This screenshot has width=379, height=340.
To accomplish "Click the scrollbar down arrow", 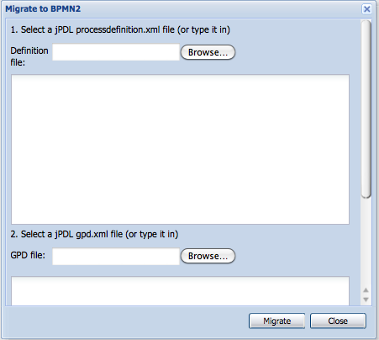I will point(366,300).
